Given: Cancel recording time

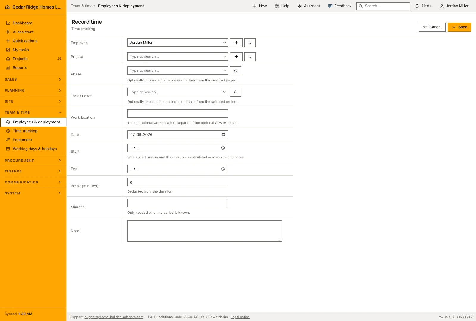Looking at the screenshot, I should (432, 27).
